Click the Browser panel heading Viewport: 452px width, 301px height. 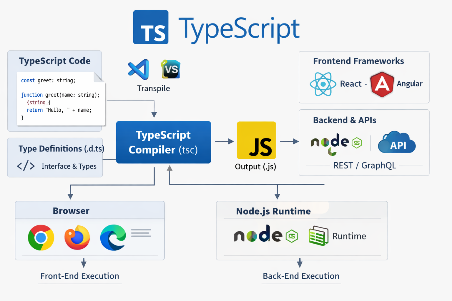tap(71, 211)
